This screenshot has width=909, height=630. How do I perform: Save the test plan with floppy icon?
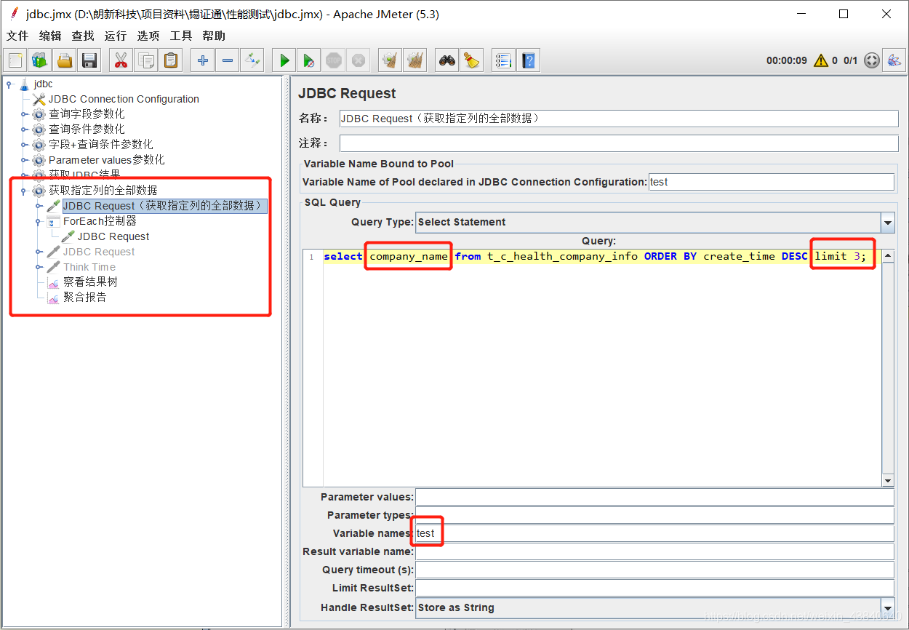click(x=89, y=60)
